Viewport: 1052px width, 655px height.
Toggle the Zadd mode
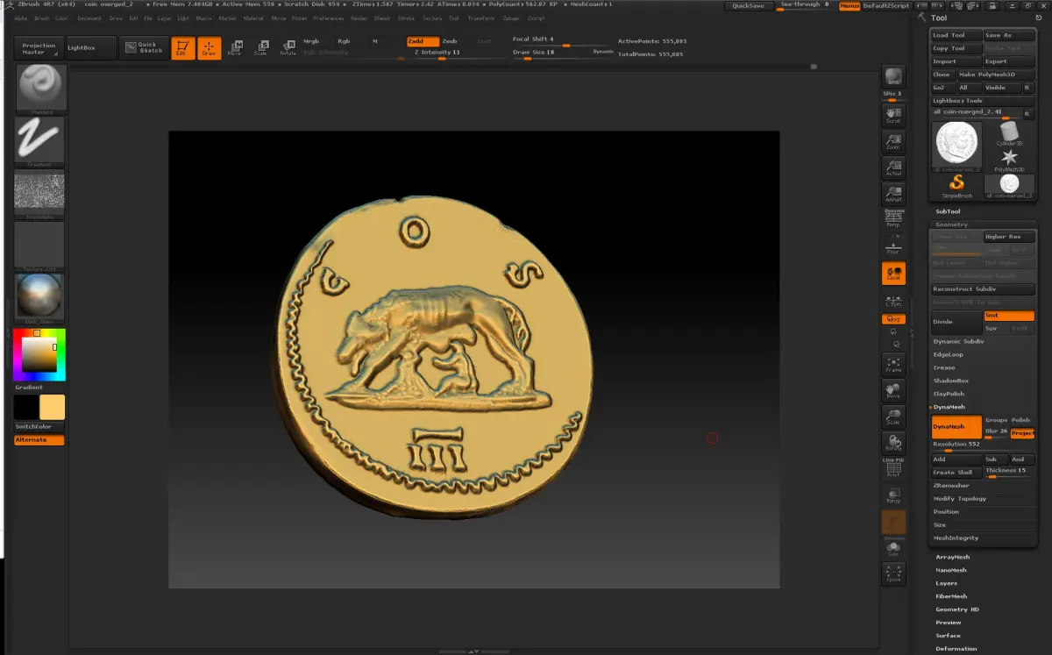pos(423,41)
